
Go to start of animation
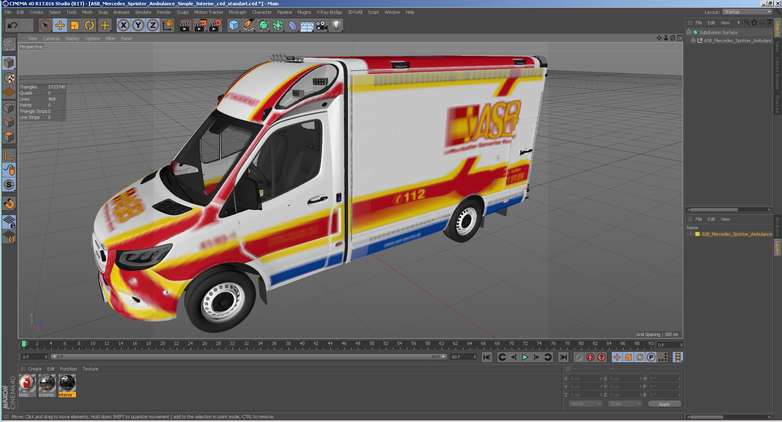point(487,357)
